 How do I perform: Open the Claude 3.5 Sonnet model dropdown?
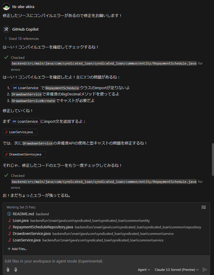point(176,269)
